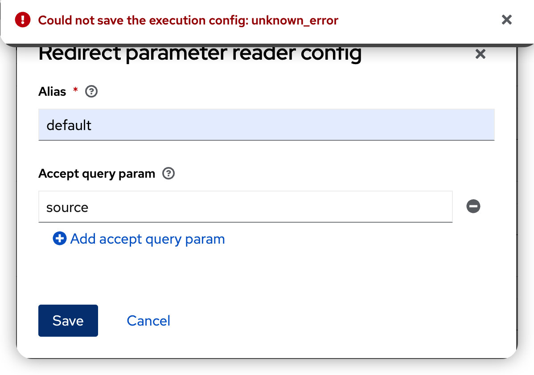Click the Could not save error message text

[187, 20]
